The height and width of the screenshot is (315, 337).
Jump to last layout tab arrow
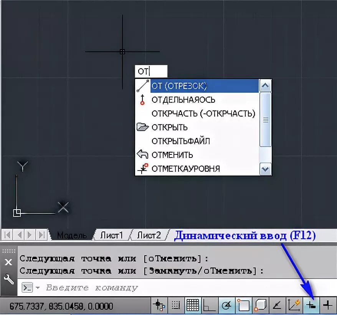pyautogui.click(x=41, y=235)
